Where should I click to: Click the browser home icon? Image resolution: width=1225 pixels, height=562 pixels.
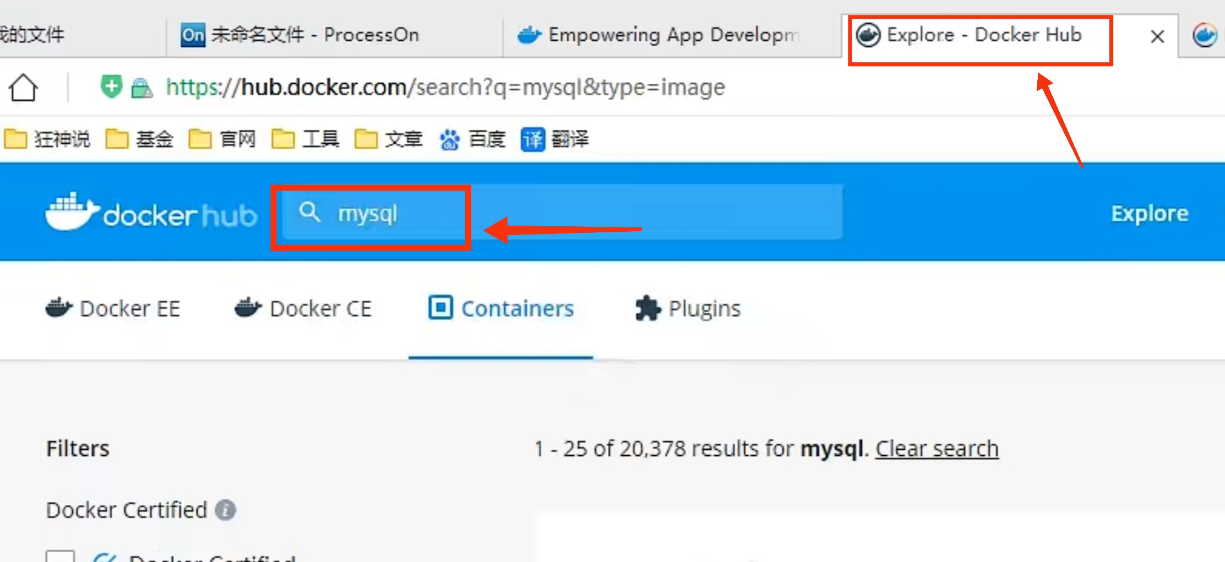(x=23, y=88)
